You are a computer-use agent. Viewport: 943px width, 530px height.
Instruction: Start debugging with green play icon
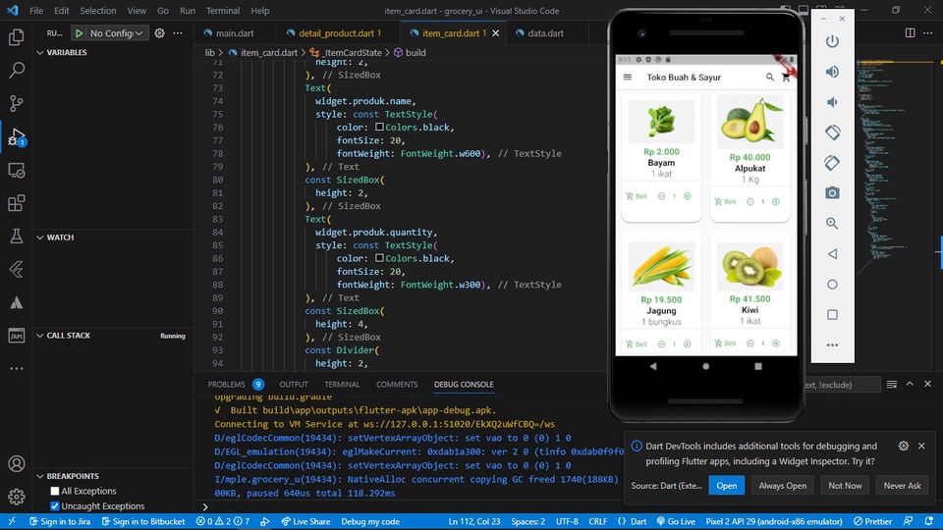pyautogui.click(x=79, y=33)
